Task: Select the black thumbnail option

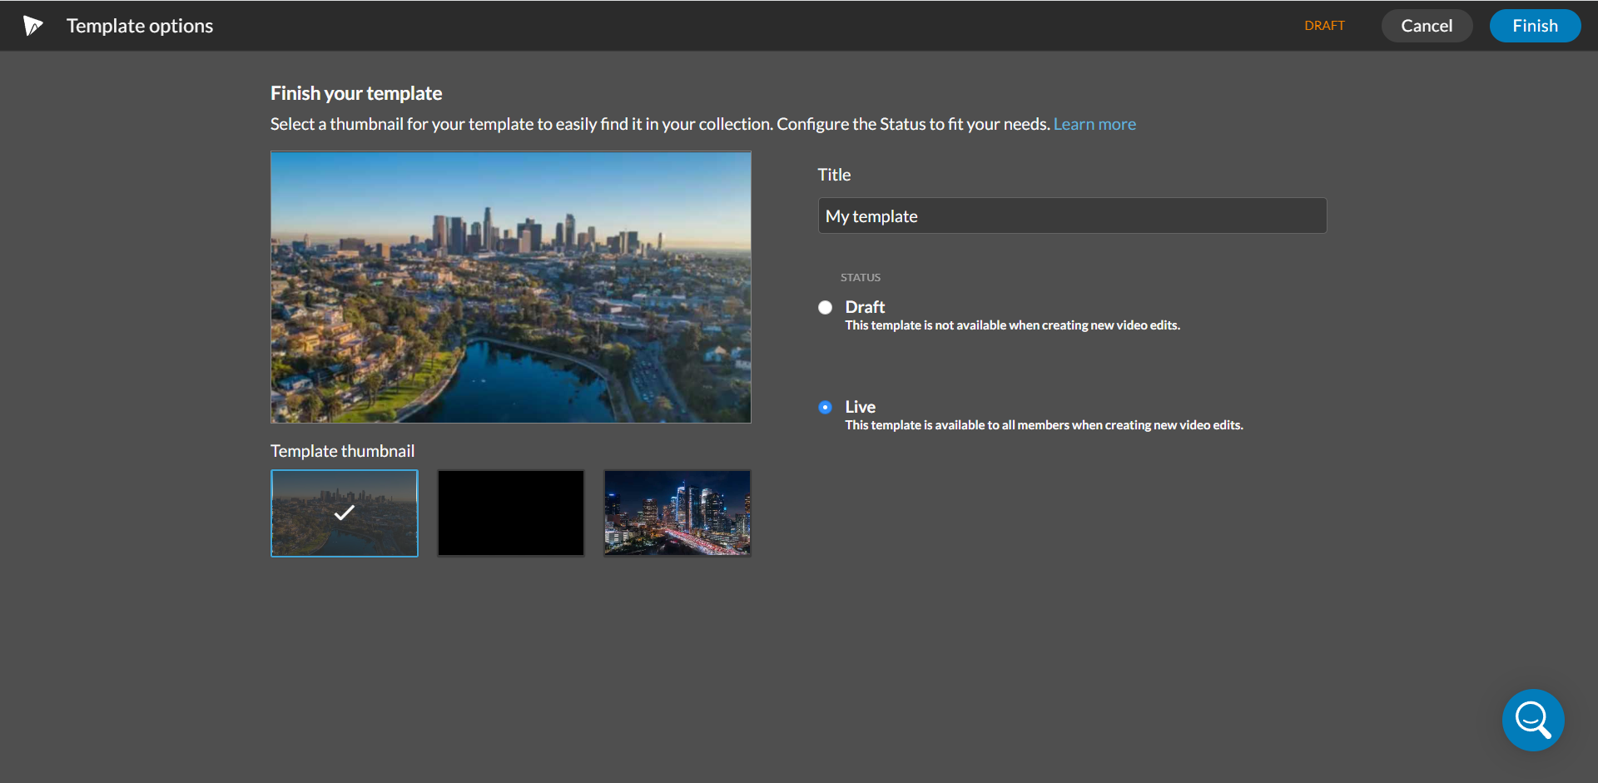Action: (510, 513)
